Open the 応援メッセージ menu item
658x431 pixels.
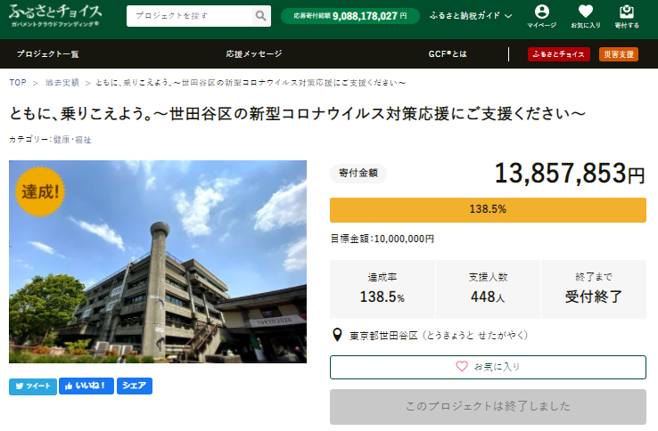pyautogui.click(x=254, y=54)
